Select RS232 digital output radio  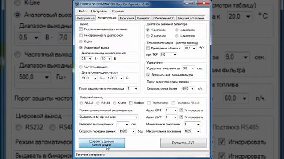click(x=81, y=103)
